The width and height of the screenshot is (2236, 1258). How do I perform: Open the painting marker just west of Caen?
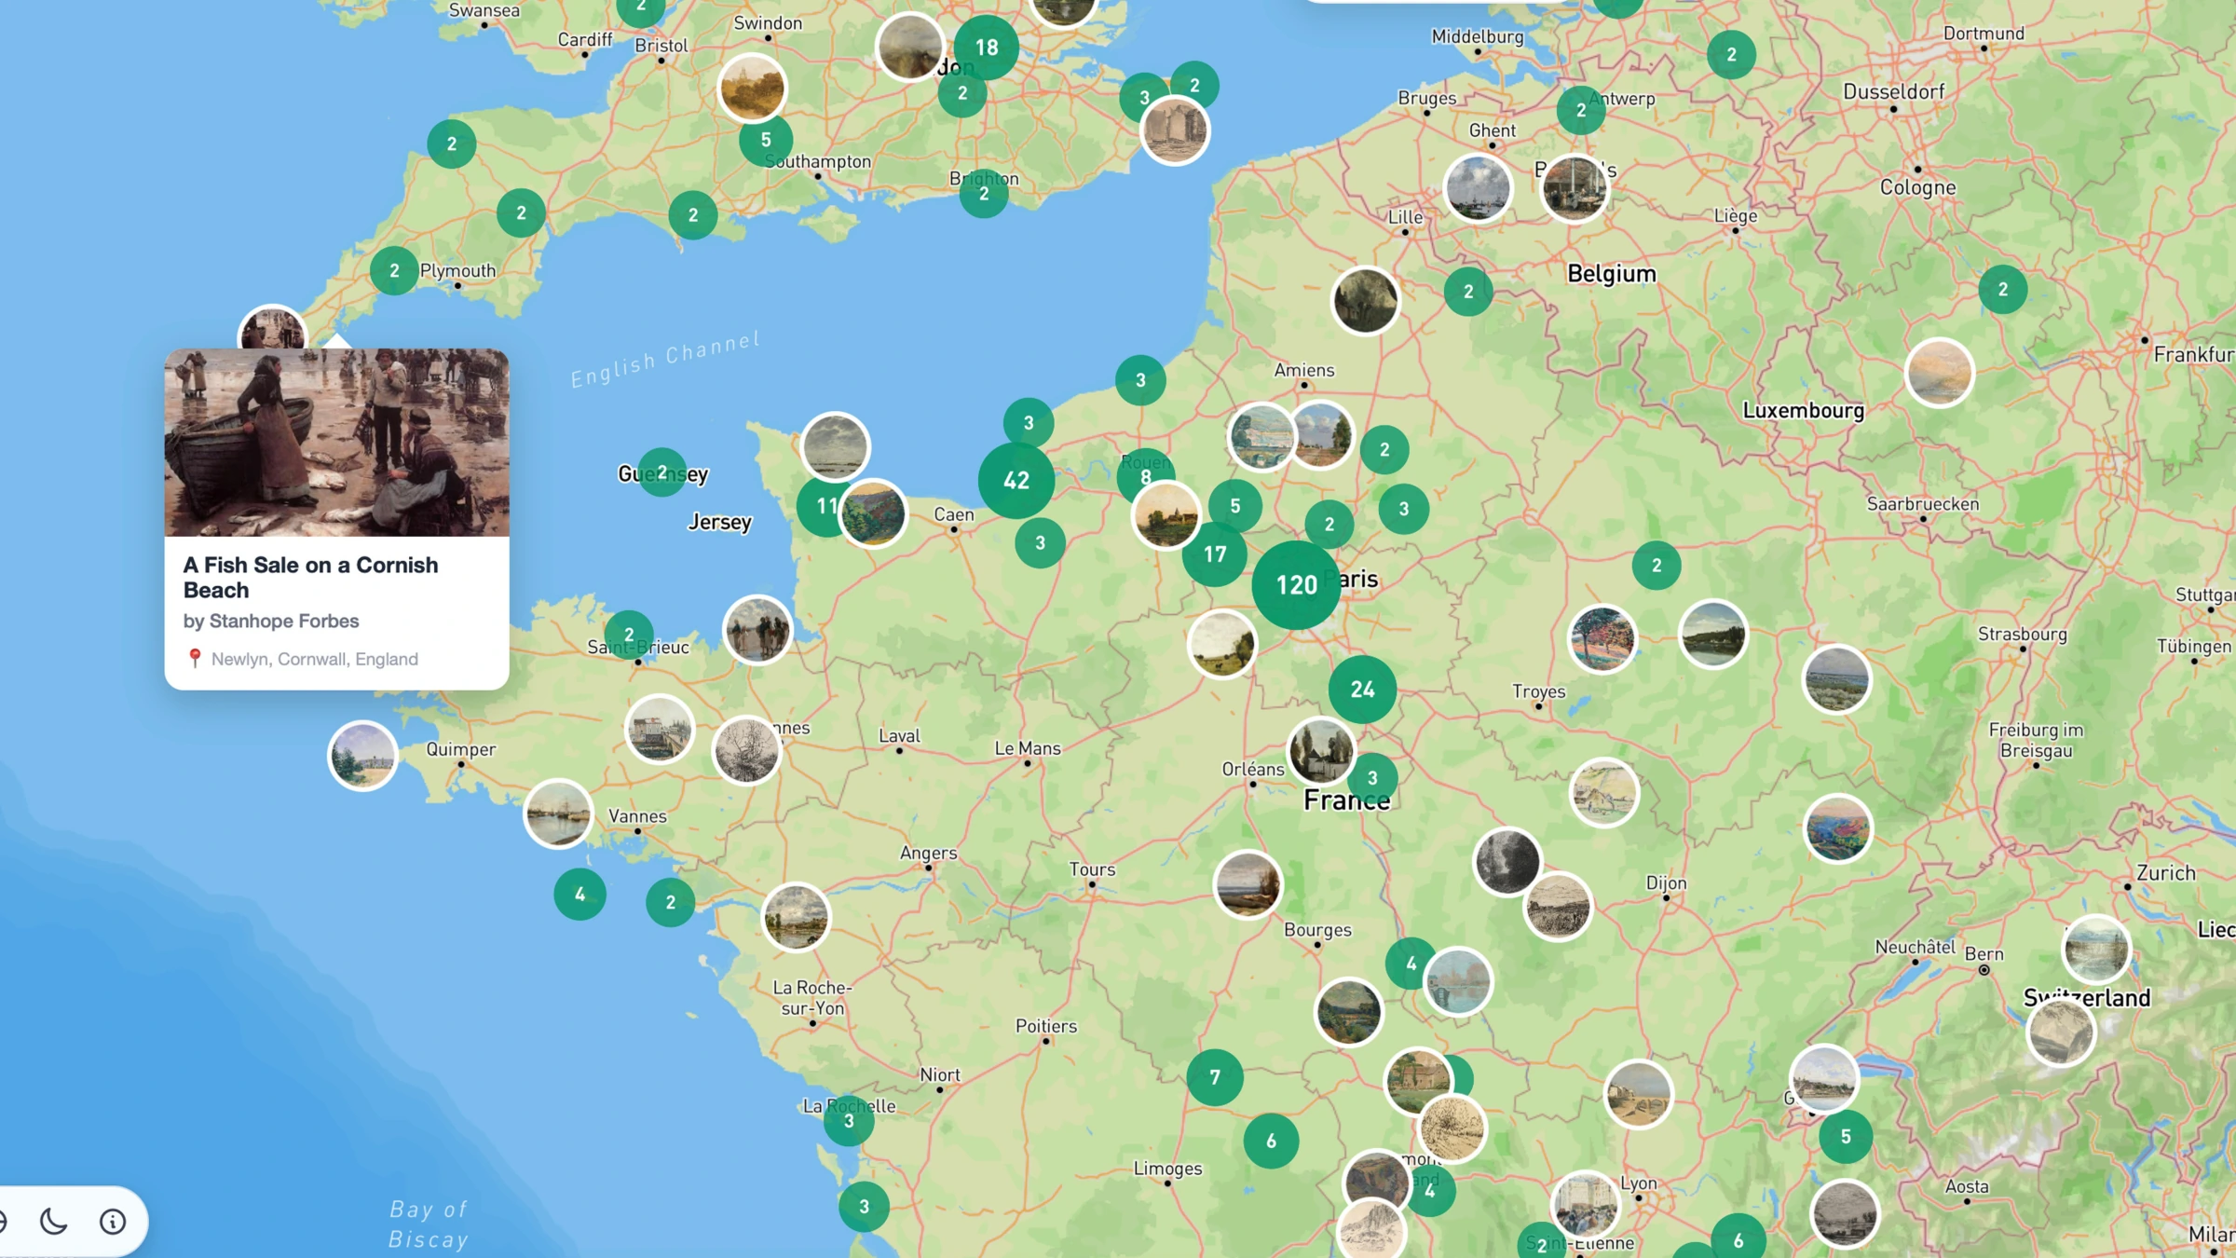coord(874,513)
